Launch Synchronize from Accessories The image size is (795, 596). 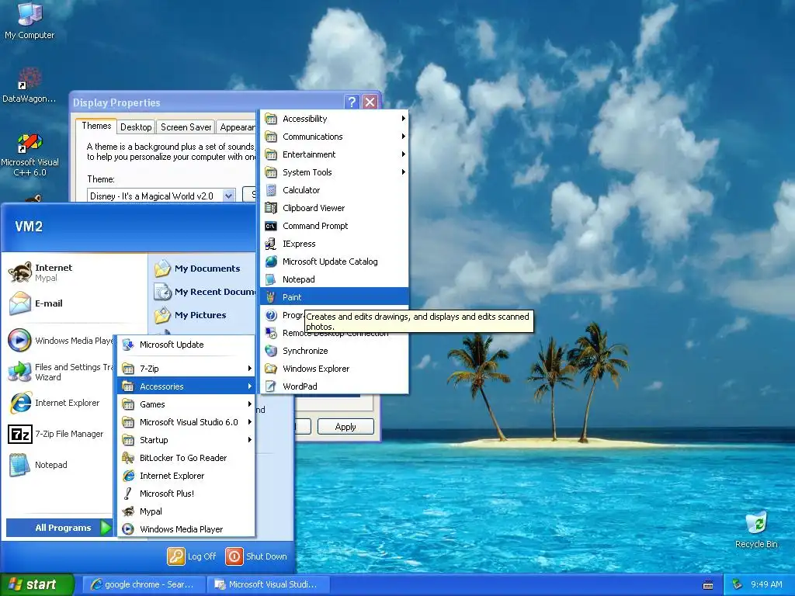(x=334, y=351)
